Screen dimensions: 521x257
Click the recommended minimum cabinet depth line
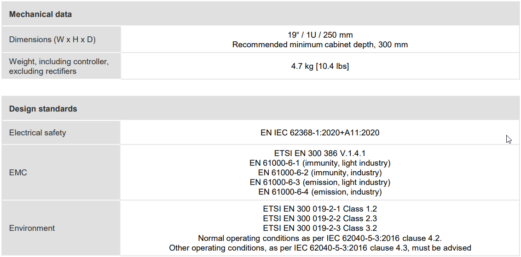(x=320, y=45)
